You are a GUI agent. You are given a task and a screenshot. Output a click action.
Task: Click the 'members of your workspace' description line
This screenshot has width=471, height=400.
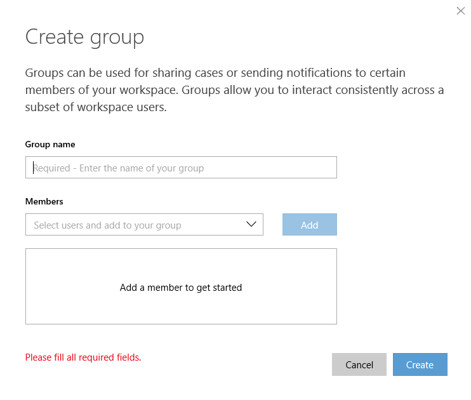point(234,90)
